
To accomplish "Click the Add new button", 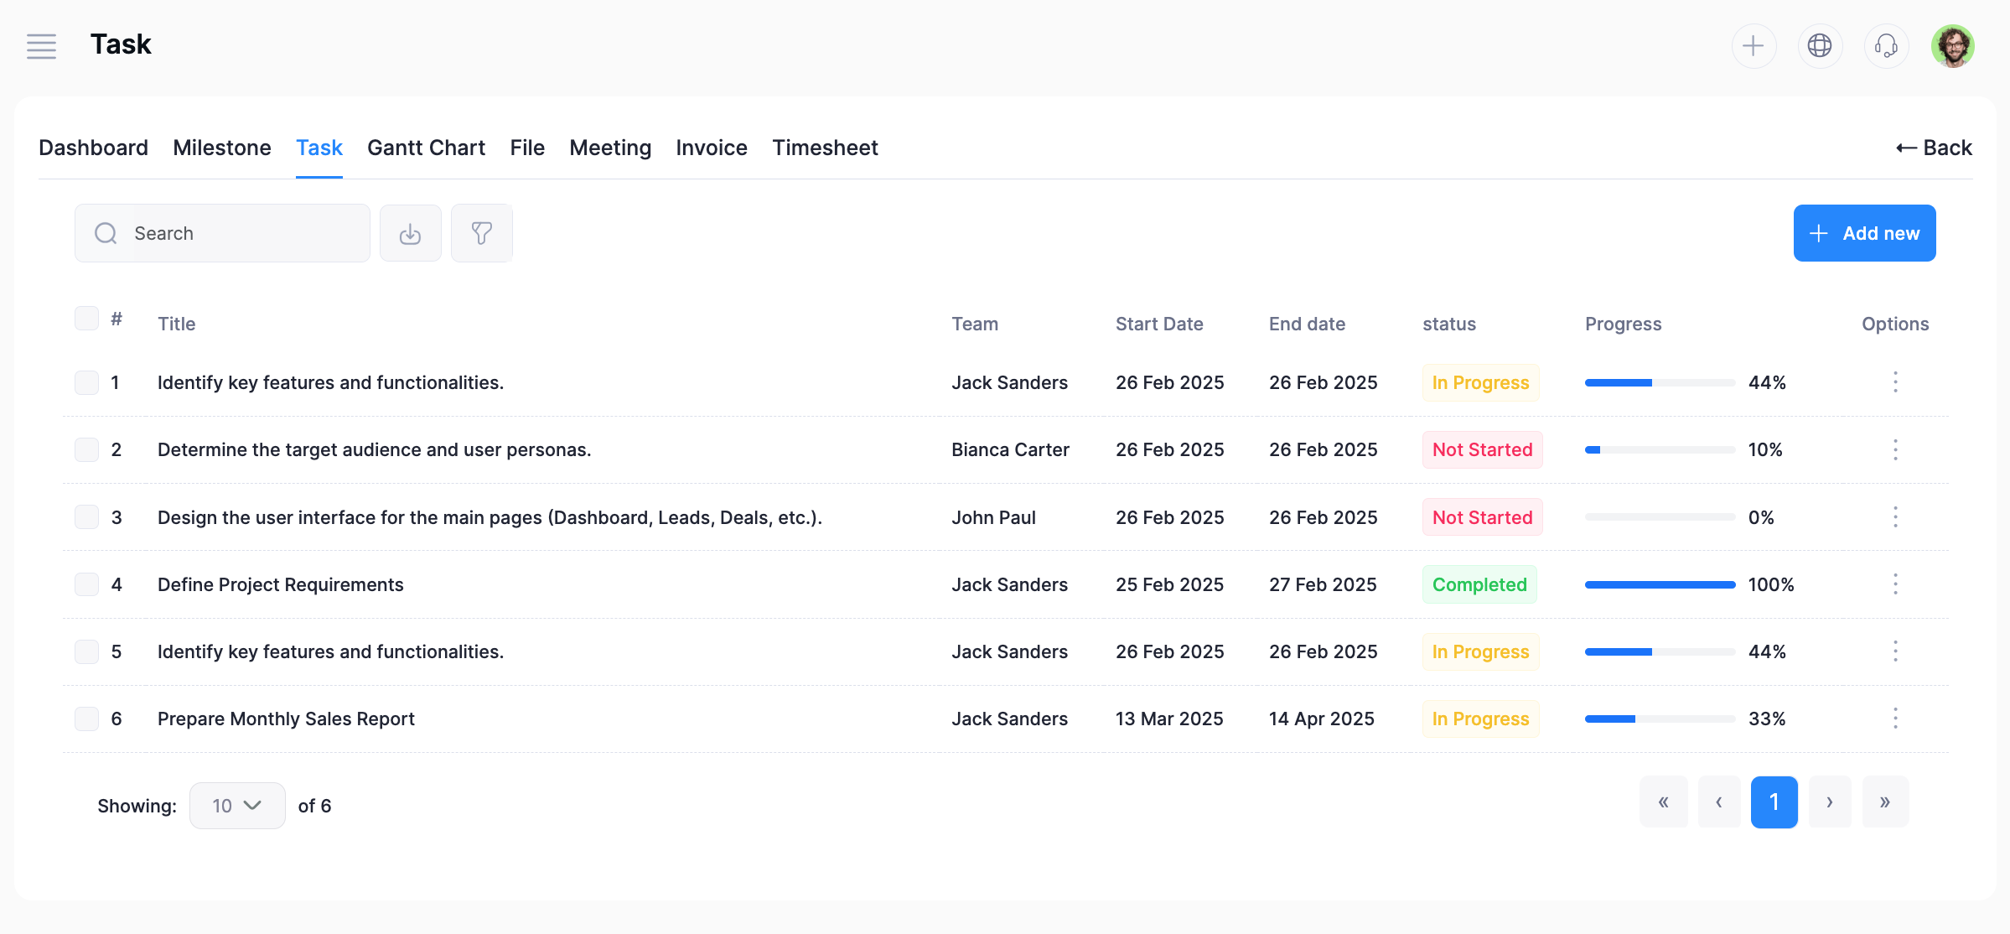I will (1864, 234).
